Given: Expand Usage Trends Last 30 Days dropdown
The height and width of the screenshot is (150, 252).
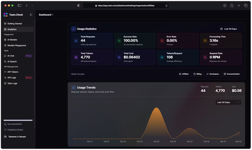Looking at the screenshot, I should pos(228,102).
